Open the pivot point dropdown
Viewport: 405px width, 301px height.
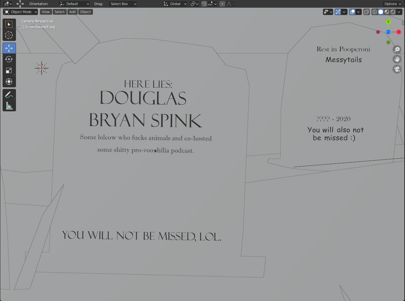(x=194, y=4)
